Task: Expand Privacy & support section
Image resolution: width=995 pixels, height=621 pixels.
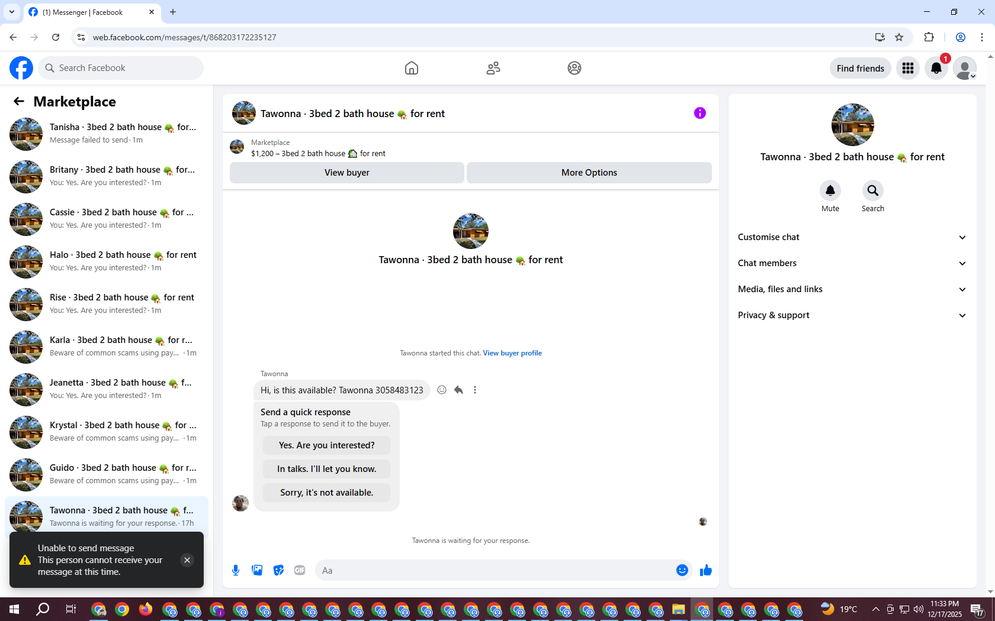Action: [x=852, y=315]
